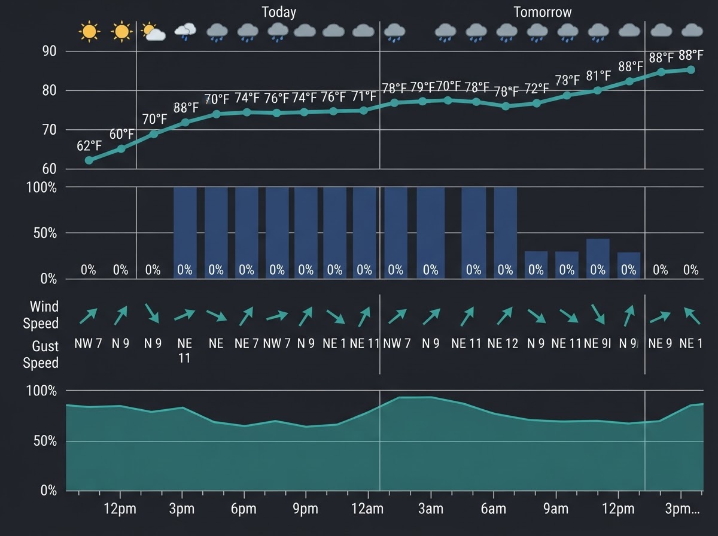Click the Wind Speed row label
This screenshot has width=718, height=536.
point(41,315)
